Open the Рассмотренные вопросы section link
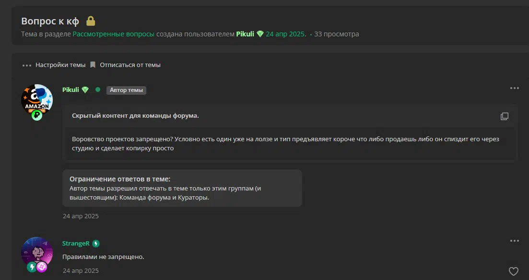The image size is (529, 280). [113, 34]
